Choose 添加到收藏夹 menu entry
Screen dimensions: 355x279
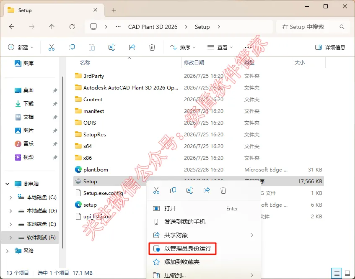[x=204, y=262]
